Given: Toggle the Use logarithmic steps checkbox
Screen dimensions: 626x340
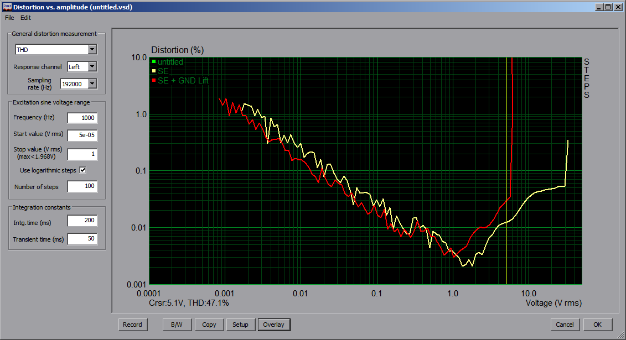Looking at the screenshot, I should [83, 170].
